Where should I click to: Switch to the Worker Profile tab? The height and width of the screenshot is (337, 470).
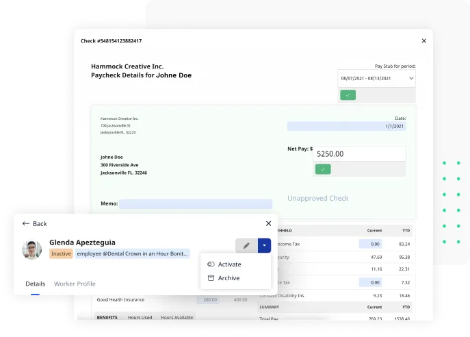pos(75,284)
